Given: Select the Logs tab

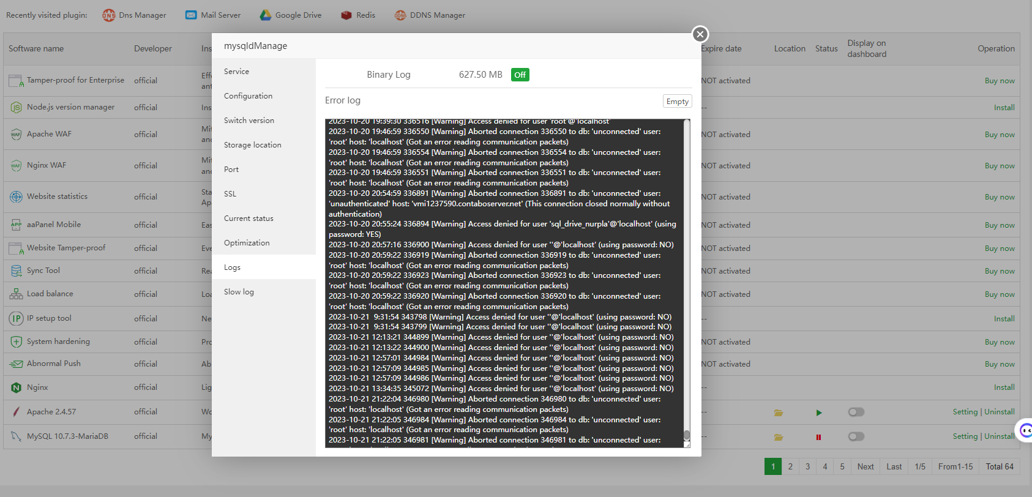Looking at the screenshot, I should (264, 267).
